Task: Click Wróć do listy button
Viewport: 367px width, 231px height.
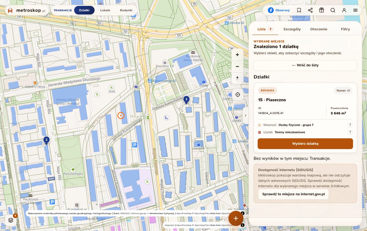Action: point(305,65)
